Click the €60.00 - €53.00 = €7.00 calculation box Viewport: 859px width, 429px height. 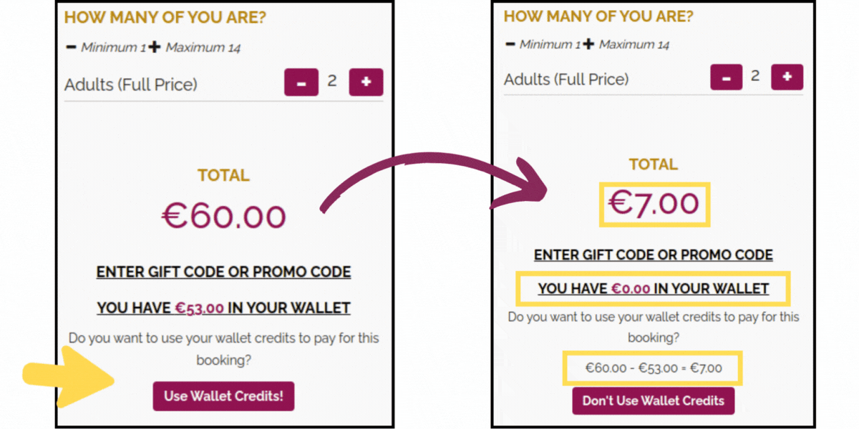click(652, 368)
